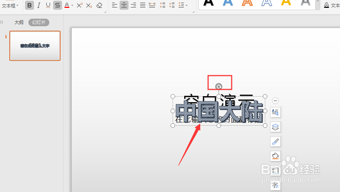Image resolution: width=340 pixels, height=192 pixels.
Task: Align text right
Action: click(x=133, y=5)
